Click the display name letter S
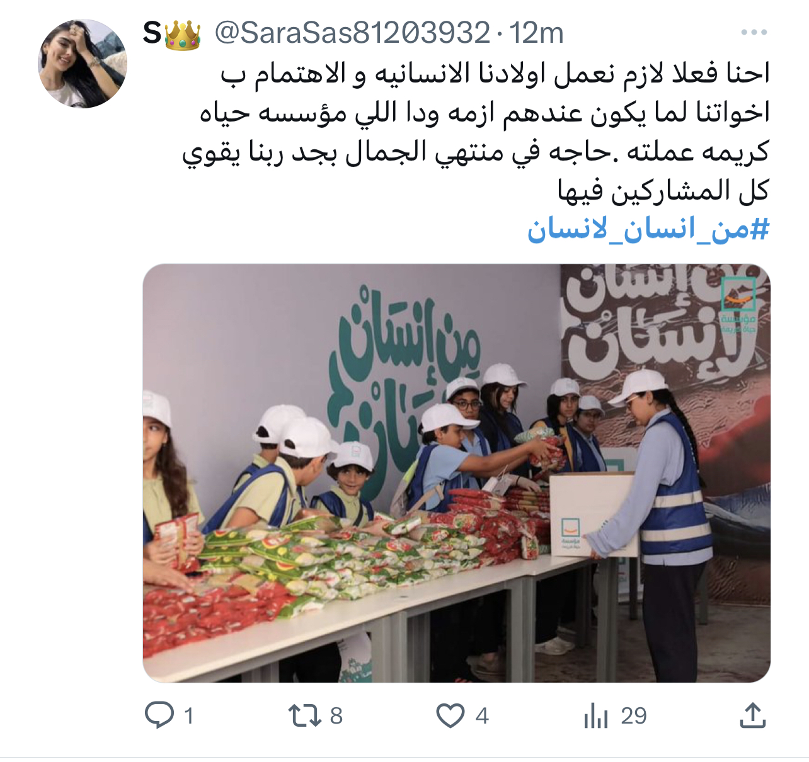Image resolution: width=809 pixels, height=762 pixels. [152, 33]
